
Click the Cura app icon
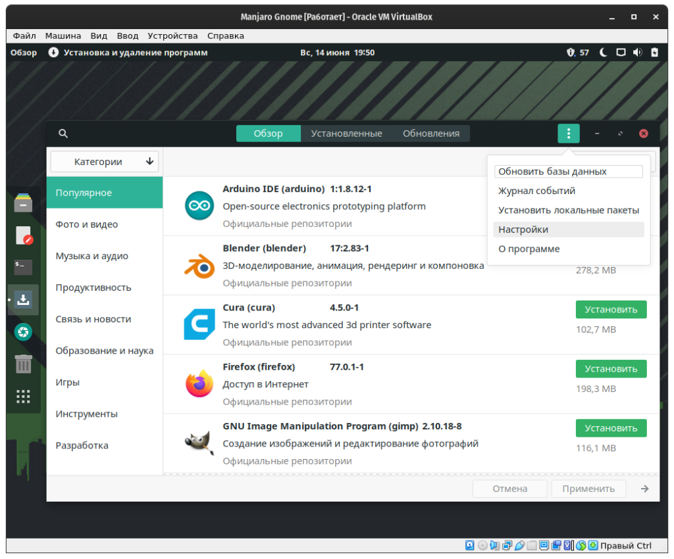pos(199,325)
